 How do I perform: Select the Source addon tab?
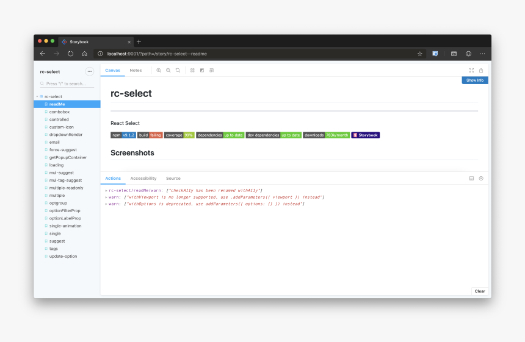pos(173,178)
